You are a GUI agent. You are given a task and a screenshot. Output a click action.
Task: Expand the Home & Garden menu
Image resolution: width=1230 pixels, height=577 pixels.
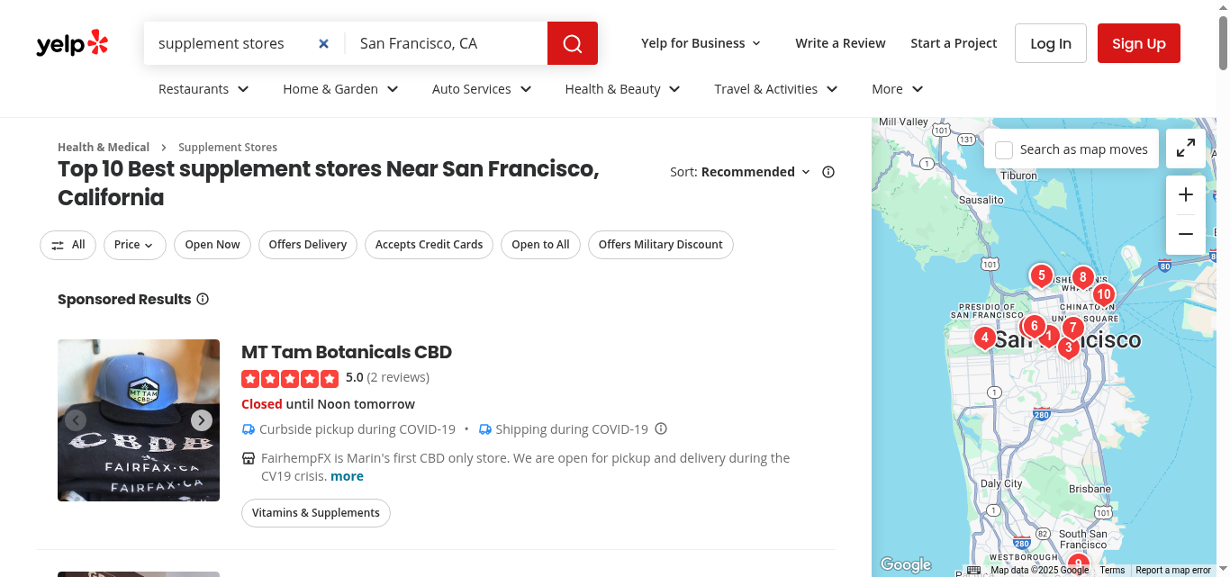pyautogui.click(x=340, y=89)
